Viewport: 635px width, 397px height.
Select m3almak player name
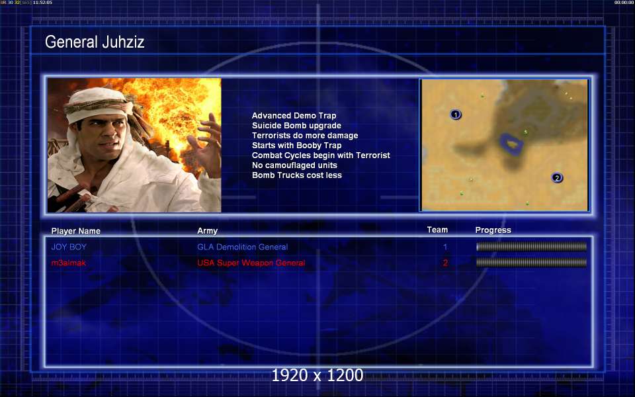tap(69, 263)
